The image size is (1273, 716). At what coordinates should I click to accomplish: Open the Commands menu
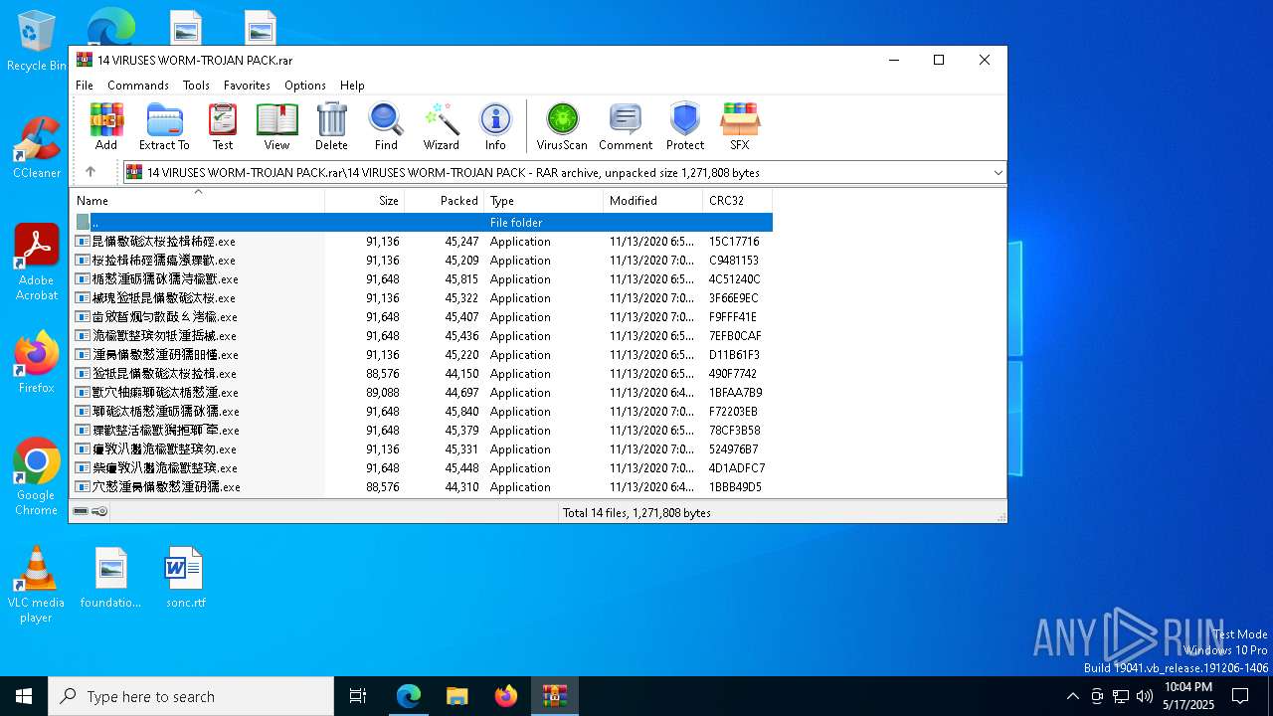point(138,86)
